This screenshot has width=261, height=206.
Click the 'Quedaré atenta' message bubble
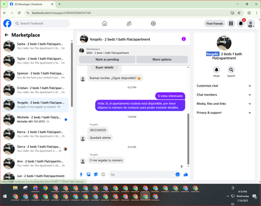pyautogui.click(x=100, y=138)
